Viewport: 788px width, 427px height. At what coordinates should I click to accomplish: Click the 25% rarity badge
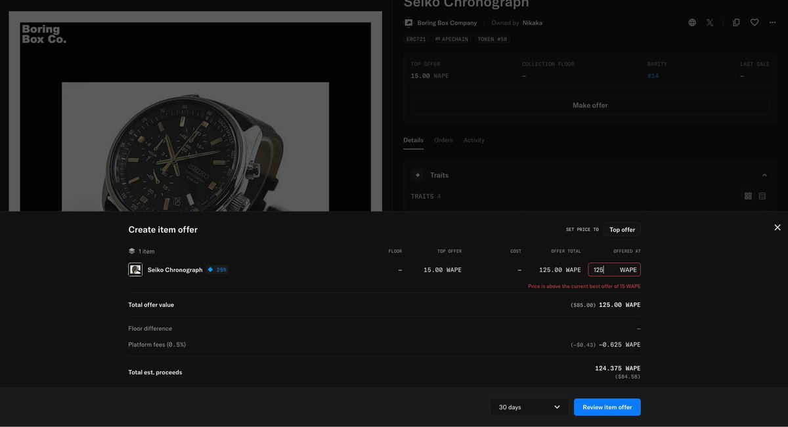[x=217, y=270]
